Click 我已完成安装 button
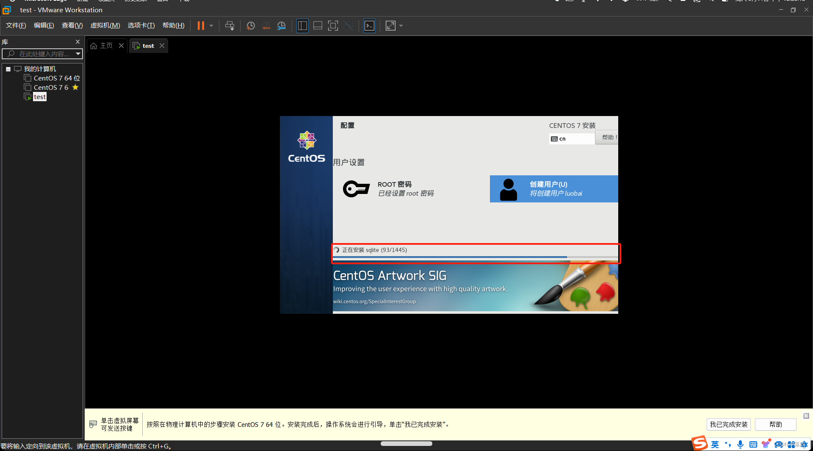813x451 pixels. pos(729,424)
